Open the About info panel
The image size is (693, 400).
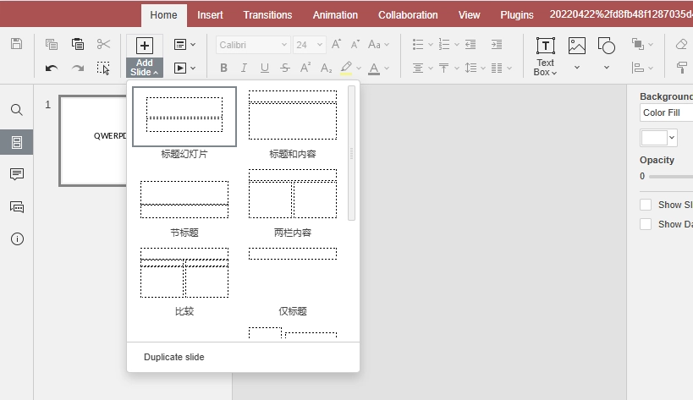pyautogui.click(x=17, y=238)
